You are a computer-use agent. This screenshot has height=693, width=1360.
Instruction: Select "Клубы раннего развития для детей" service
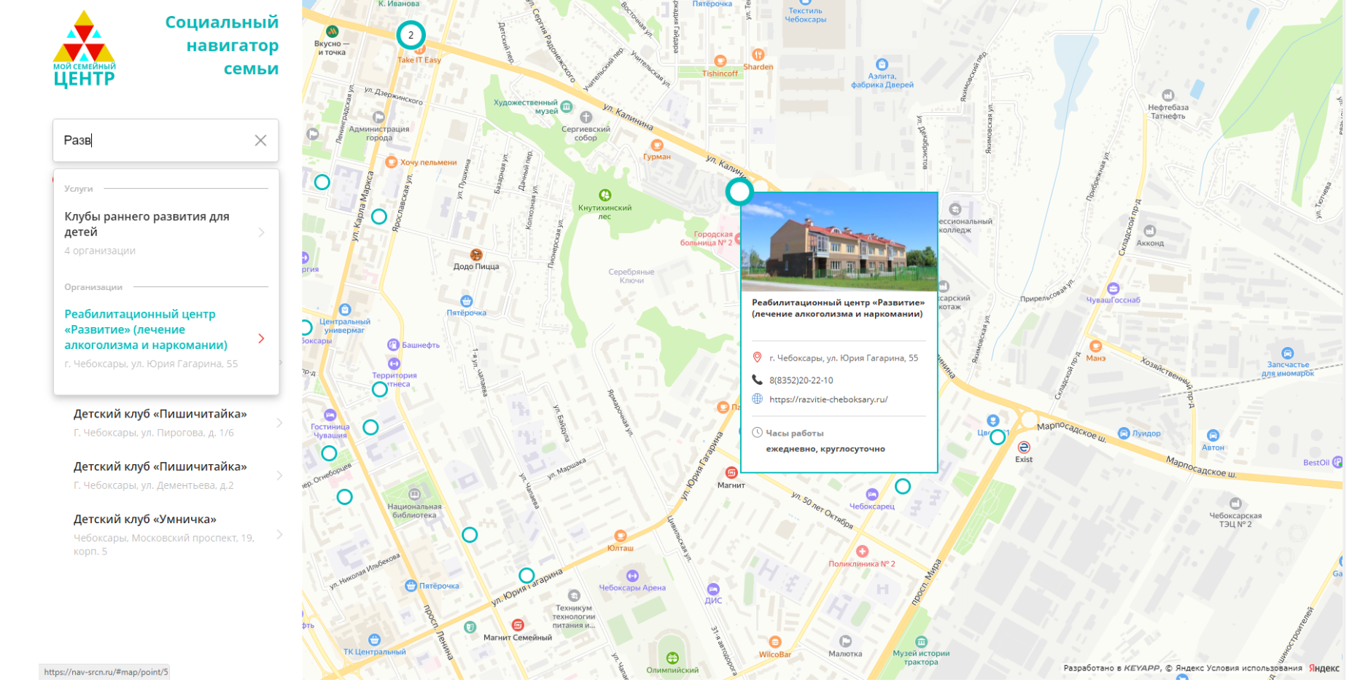click(166, 232)
